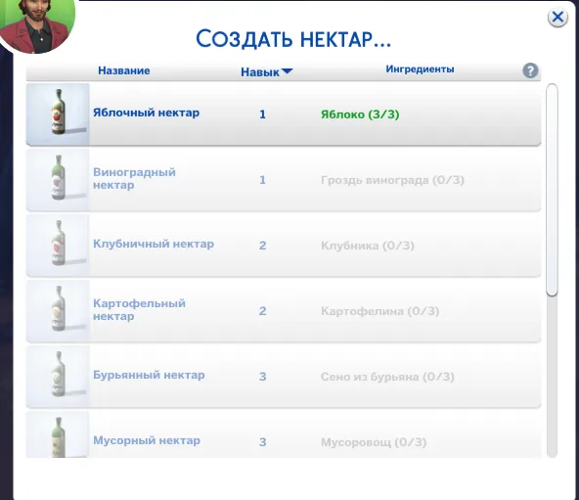
Task: Click skill level 1 in Яблочный нектар row
Action: (262, 114)
